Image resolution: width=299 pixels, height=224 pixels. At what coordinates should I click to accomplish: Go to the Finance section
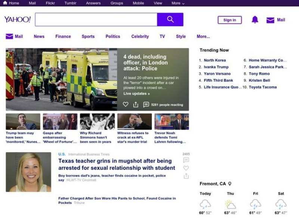click(63, 37)
